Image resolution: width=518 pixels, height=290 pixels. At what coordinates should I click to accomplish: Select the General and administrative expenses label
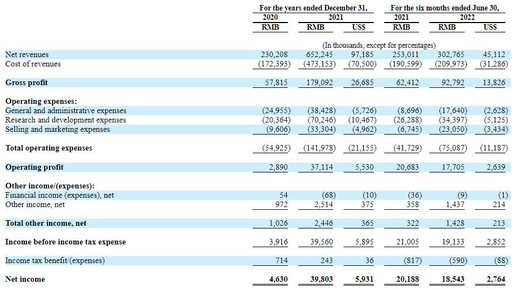tap(66, 111)
